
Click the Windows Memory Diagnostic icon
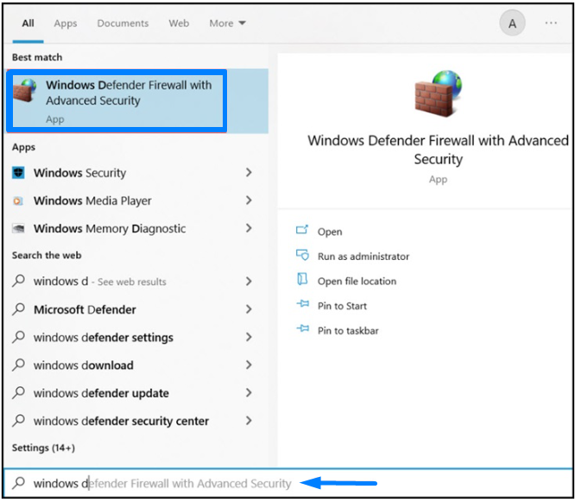[x=19, y=229]
